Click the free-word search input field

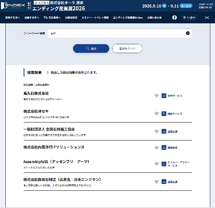[x=120, y=33]
